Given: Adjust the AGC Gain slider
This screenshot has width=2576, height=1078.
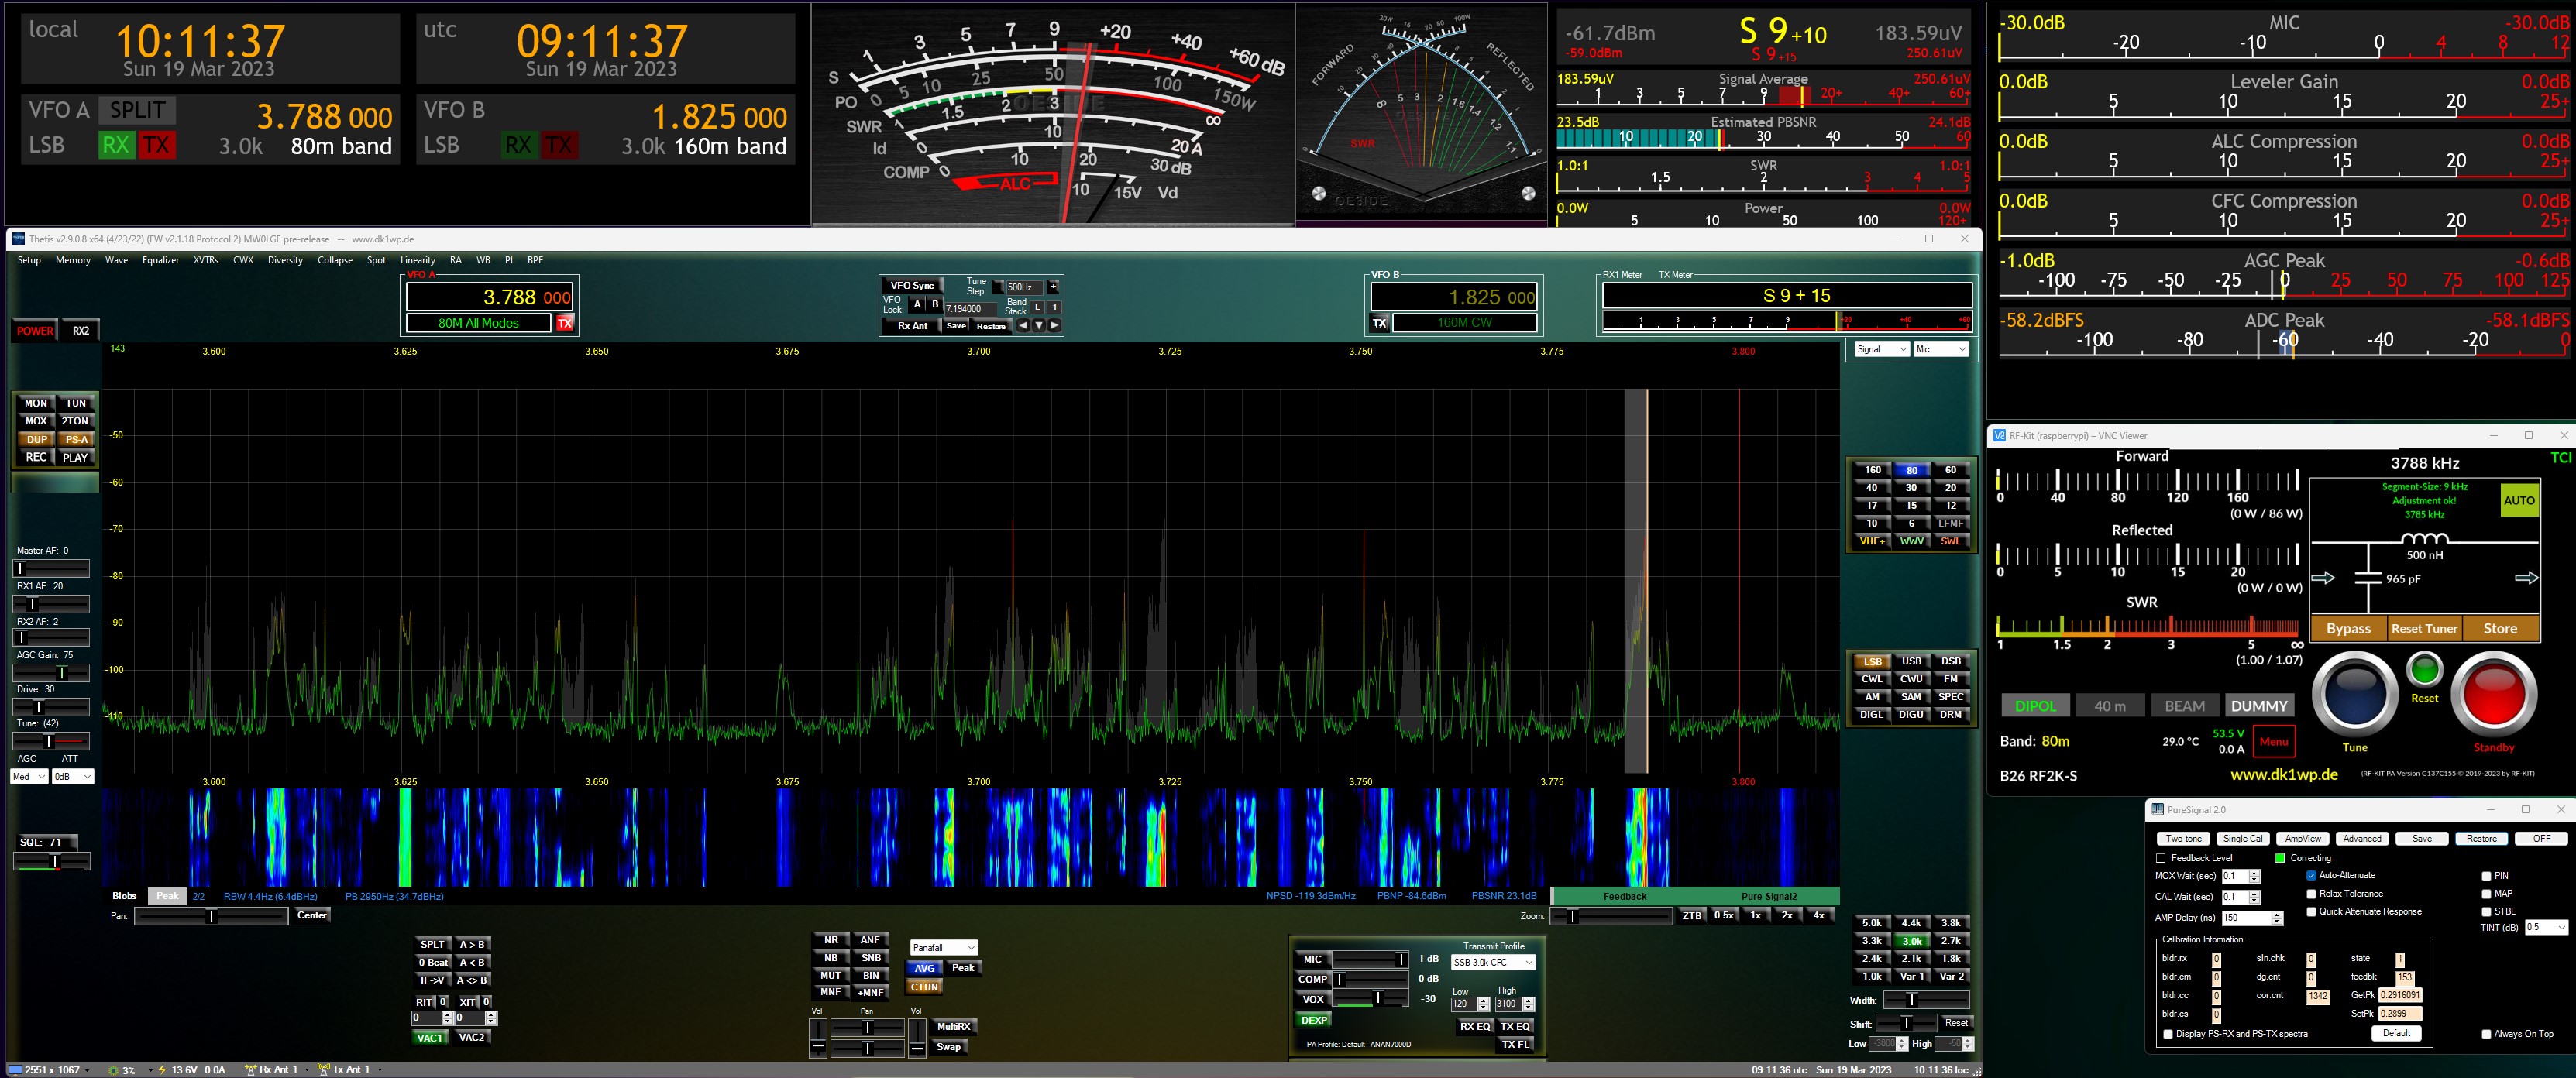Looking at the screenshot, I should 51,673.
